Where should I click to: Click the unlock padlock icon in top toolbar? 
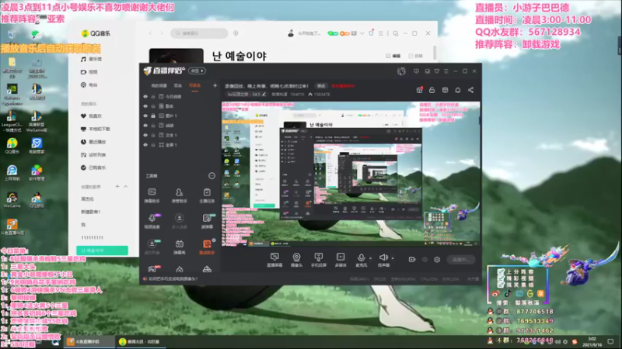[432, 90]
